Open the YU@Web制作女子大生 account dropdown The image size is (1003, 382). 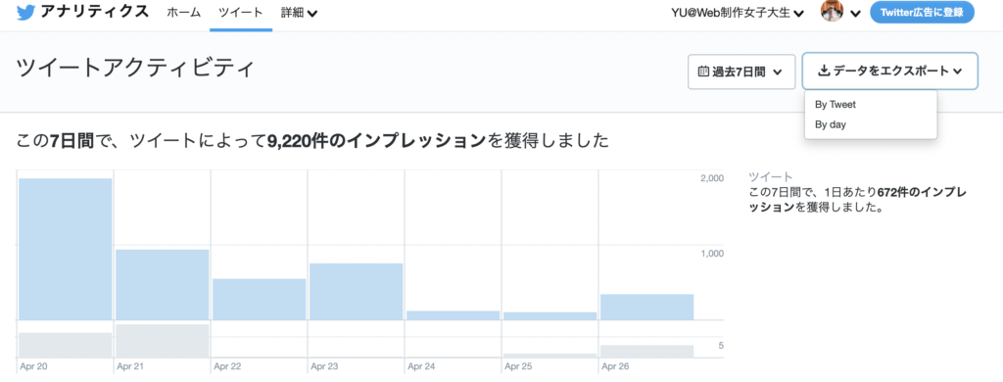click(737, 13)
